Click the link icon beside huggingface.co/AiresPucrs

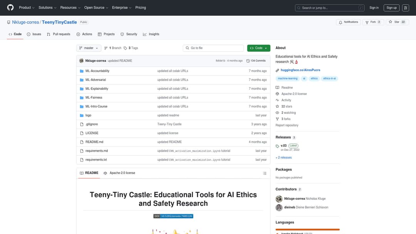[x=277, y=70]
